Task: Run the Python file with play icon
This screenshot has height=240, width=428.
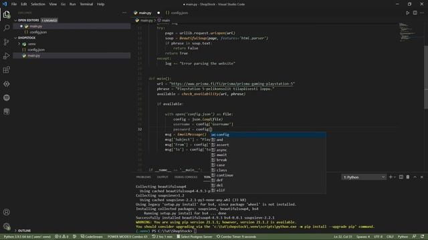Action: (x=407, y=13)
